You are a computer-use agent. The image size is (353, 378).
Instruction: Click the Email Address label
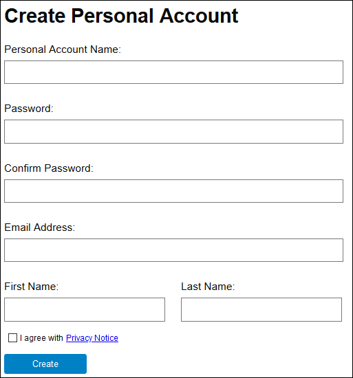point(40,227)
